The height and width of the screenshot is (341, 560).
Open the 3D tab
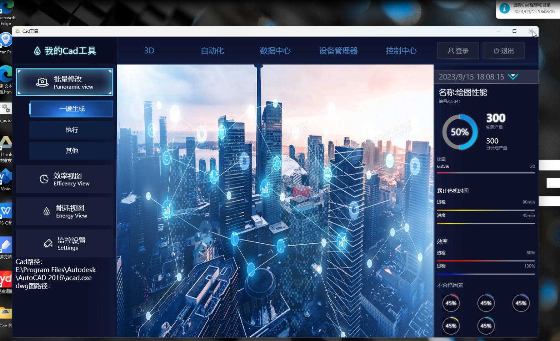(x=149, y=51)
